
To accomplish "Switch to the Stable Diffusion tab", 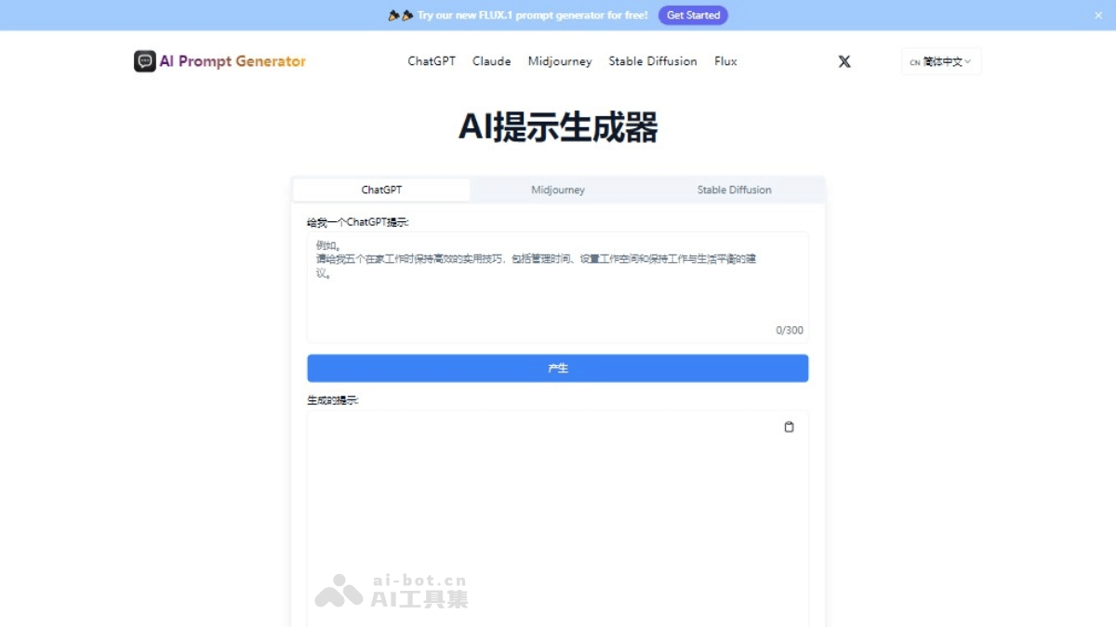I will coord(734,189).
